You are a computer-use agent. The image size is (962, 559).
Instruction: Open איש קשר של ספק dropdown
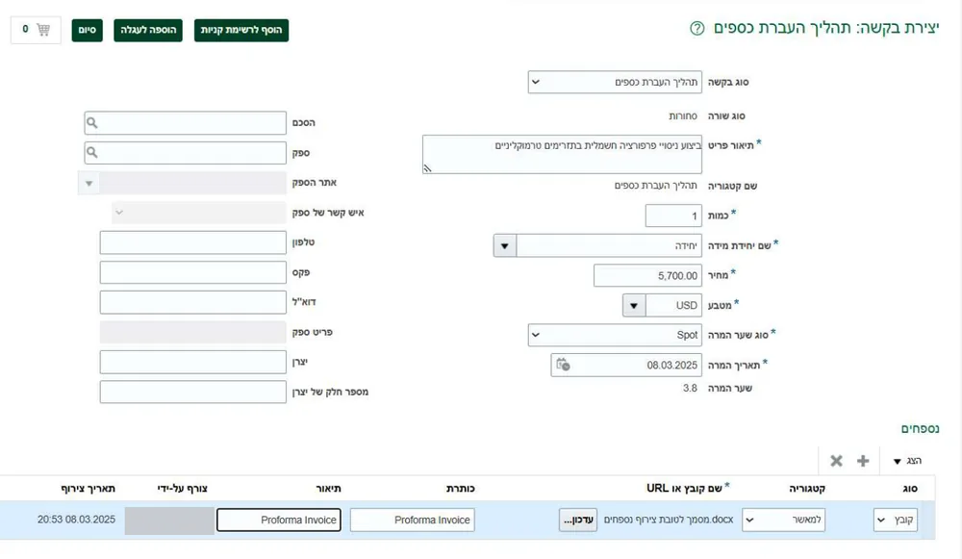pos(199,213)
